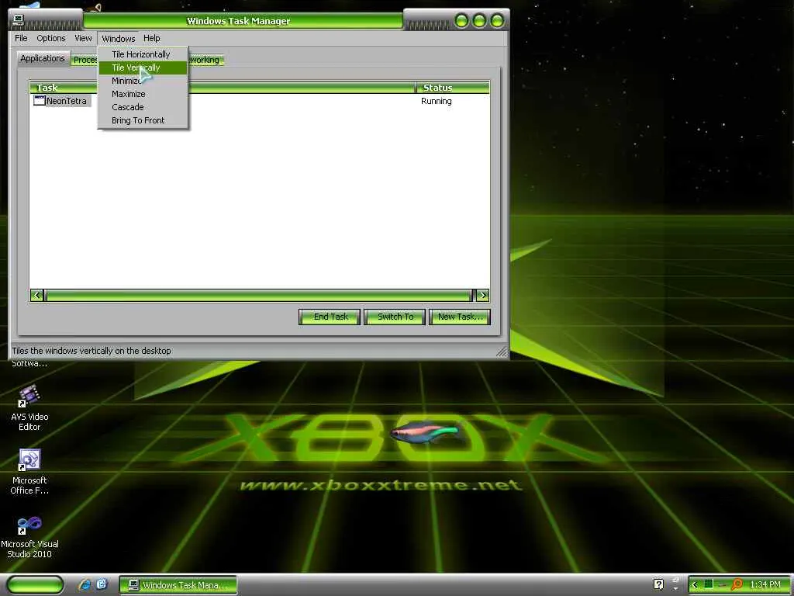Choose Tile Vertically from the menu

[x=143, y=68]
